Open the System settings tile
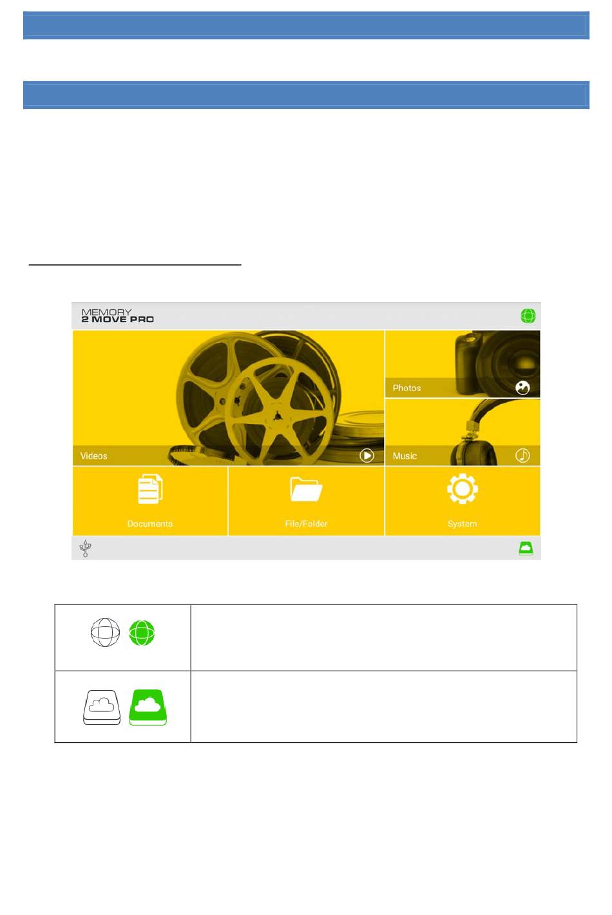 pos(463,501)
